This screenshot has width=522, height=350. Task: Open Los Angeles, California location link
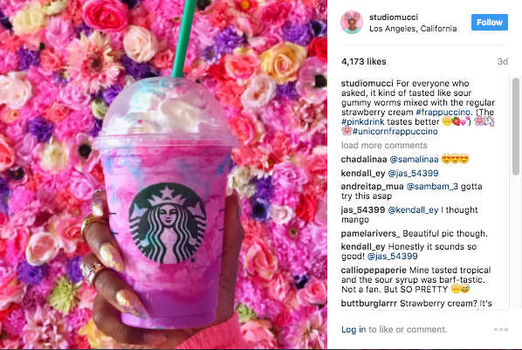413,29
